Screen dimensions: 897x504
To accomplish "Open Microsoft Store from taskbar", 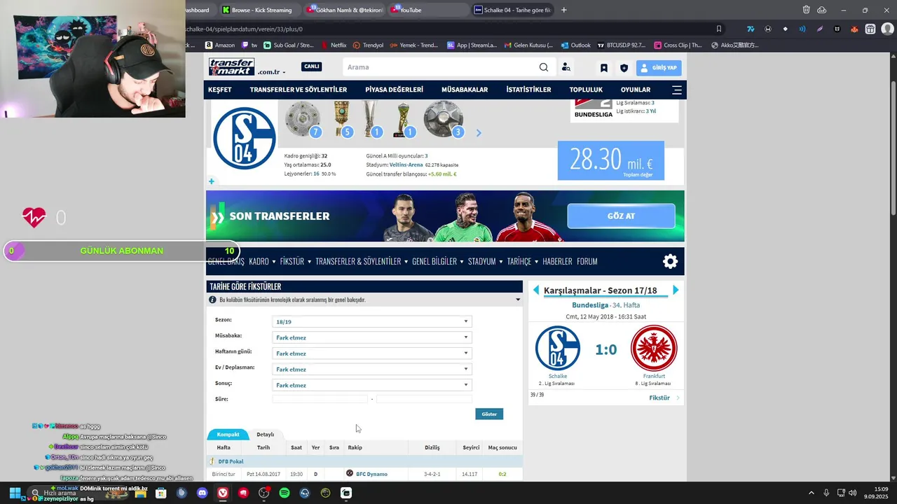I will [160, 493].
